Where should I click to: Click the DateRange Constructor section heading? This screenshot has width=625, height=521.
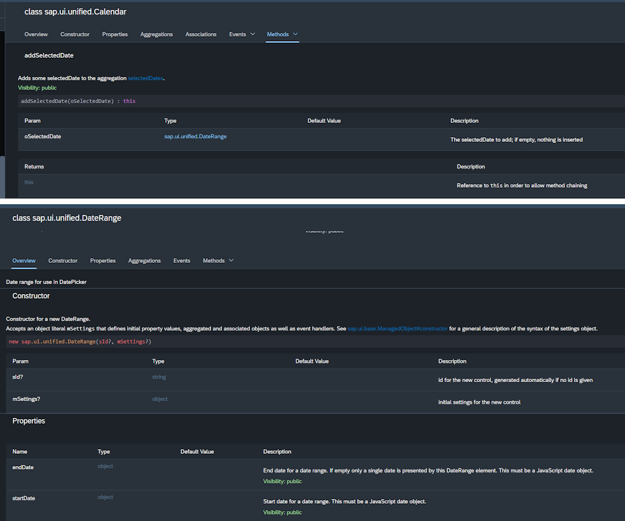[x=31, y=296]
